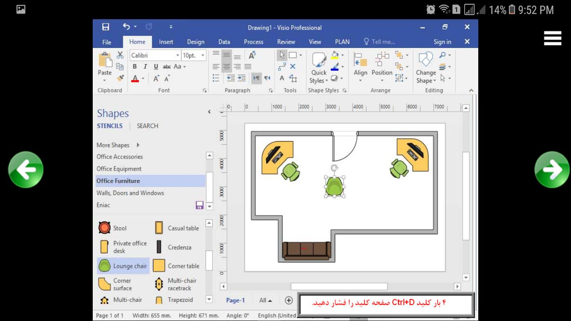Select the Text Block tool

pos(293,78)
